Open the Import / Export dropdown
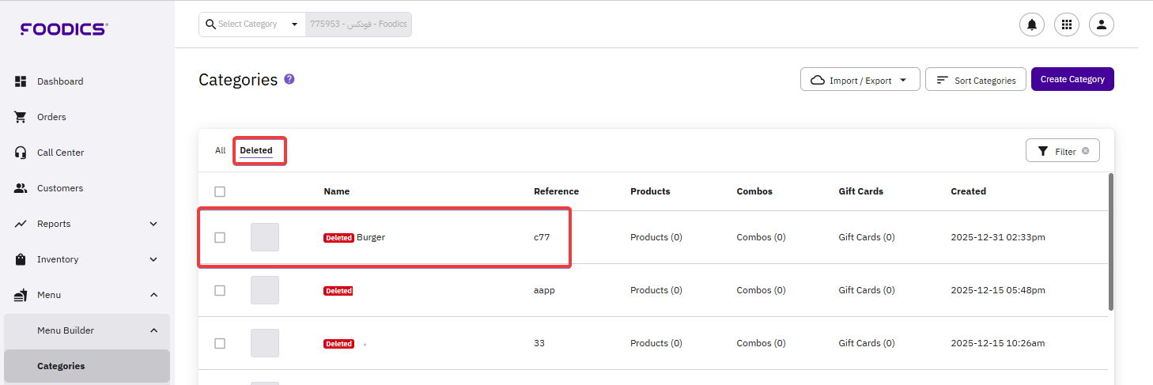The height and width of the screenshot is (385, 1153). pyautogui.click(x=860, y=80)
